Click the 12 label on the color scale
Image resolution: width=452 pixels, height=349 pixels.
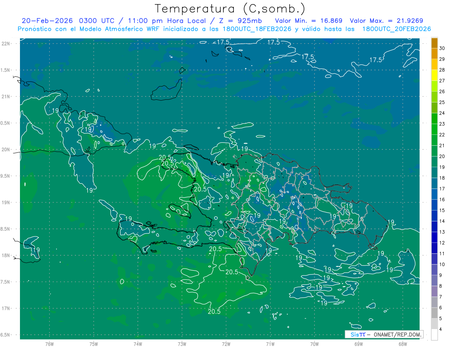click(x=442, y=243)
